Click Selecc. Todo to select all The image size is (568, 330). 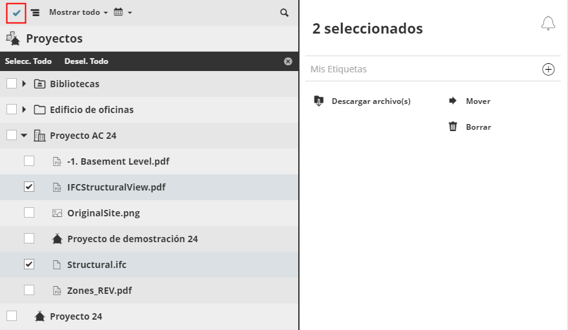click(28, 61)
